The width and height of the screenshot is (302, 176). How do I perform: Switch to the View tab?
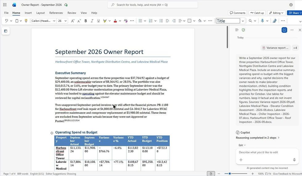84,13
